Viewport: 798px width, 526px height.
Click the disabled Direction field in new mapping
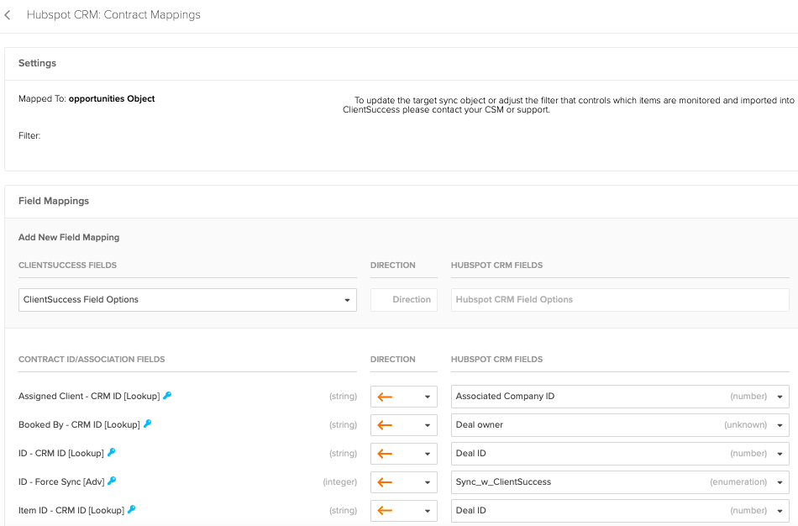tap(403, 300)
